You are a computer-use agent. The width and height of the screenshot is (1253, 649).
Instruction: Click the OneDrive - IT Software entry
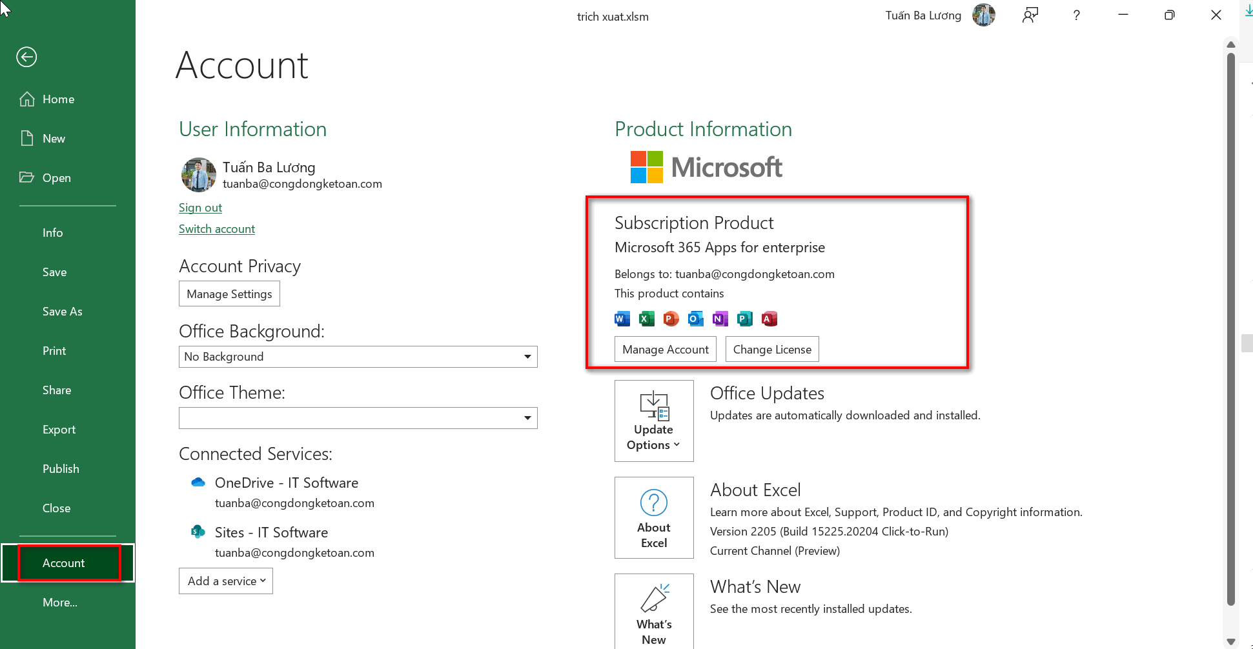(x=287, y=483)
